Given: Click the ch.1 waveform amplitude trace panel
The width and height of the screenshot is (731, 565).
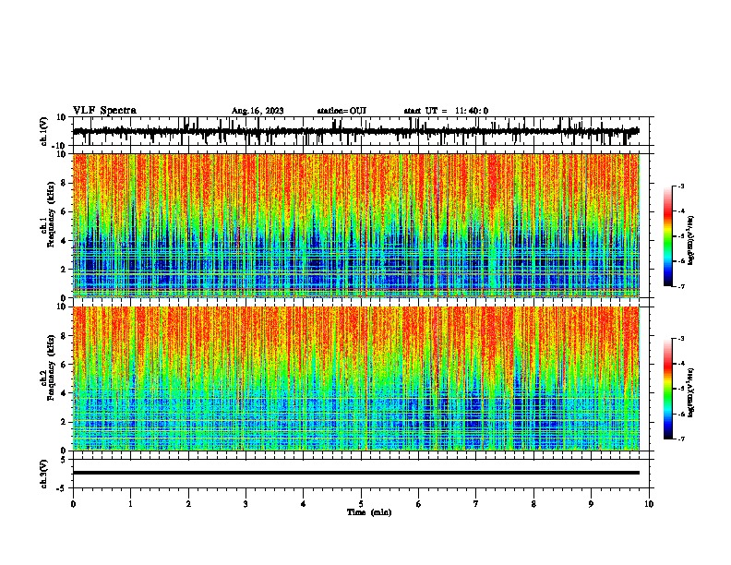Looking at the screenshot, I should pos(363,131).
